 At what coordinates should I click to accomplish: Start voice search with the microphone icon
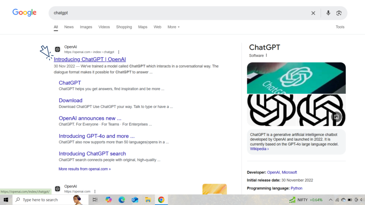coord(328,13)
